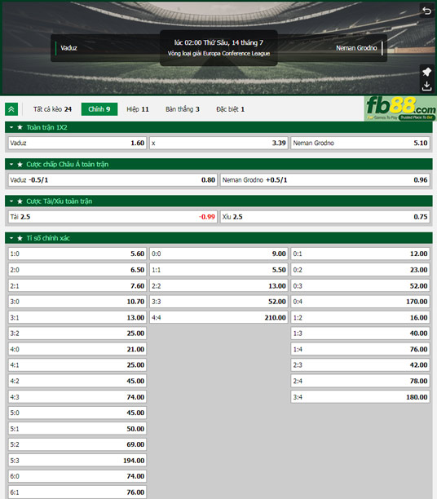The width and height of the screenshot is (437, 499).
Task: Select score 4:1 odds 25.00
Action: pyautogui.click(x=77, y=365)
